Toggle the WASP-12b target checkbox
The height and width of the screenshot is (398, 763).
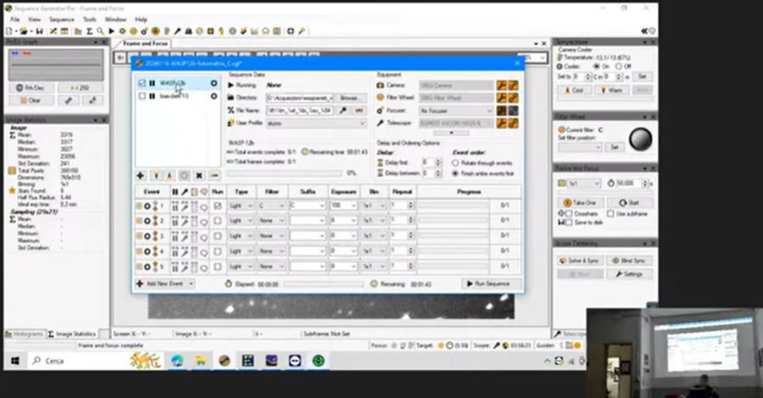[142, 83]
